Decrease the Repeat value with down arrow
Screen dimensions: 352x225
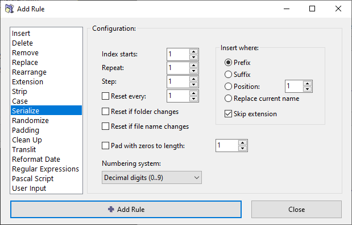[193, 71]
